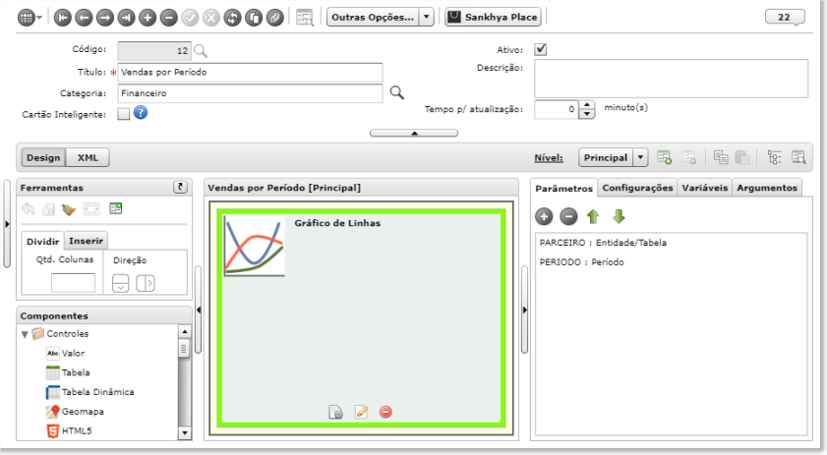Go to the previous record arrow
Viewport: 827px width, 455px height.
pos(84,18)
